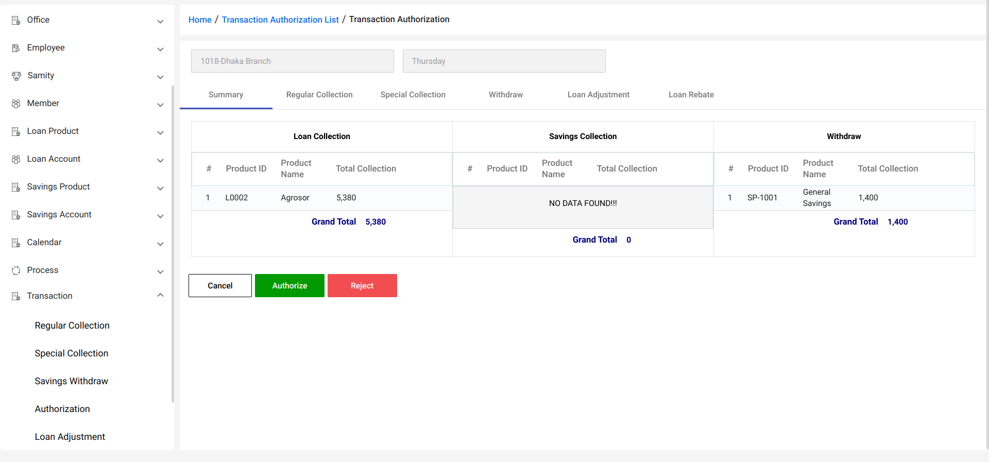Expand the Member menu chevron
Viewport: 989px width, 462px height.
pos(160,105)
